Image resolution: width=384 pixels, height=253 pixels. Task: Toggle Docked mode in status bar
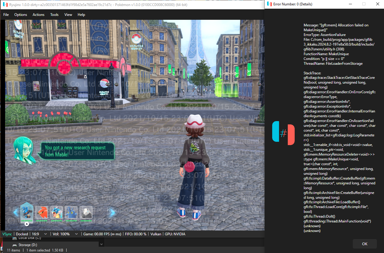tap(22, 234)
